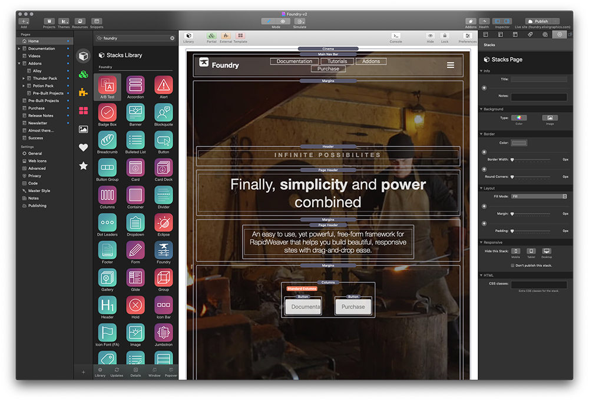Click the Documentation button in Columns
This screenshot has height=401, width=589.
303,307
